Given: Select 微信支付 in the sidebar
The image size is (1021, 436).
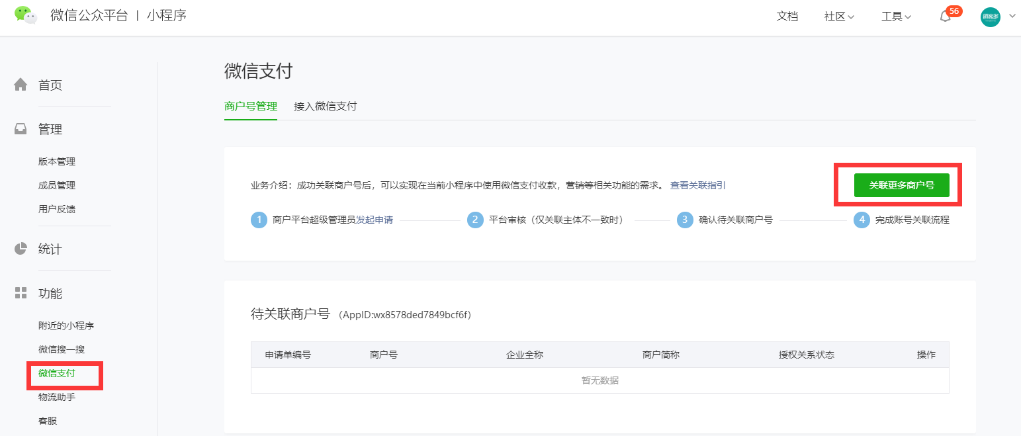Looking at the screenshot, I should pyautogui.click(x=57, y=373).
